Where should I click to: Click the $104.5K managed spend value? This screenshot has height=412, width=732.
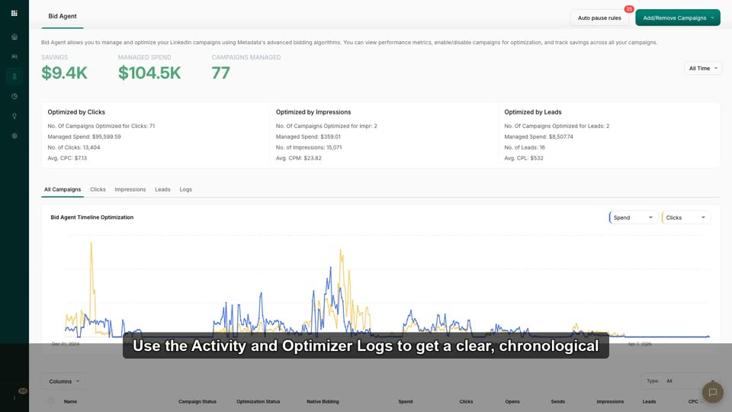click(x=149, y=73)
